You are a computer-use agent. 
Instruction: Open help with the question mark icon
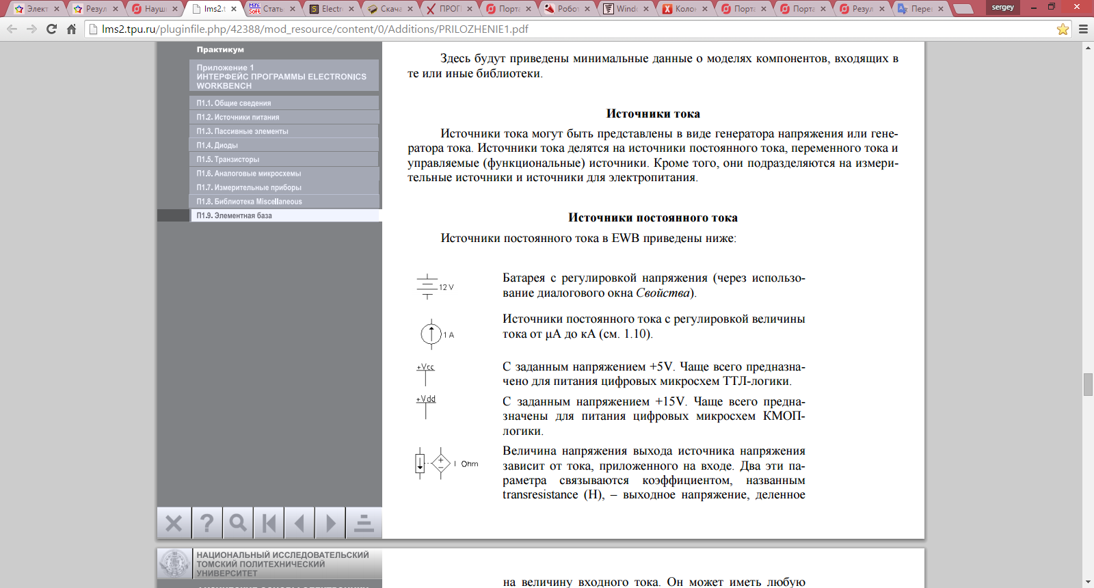(206, 524)
